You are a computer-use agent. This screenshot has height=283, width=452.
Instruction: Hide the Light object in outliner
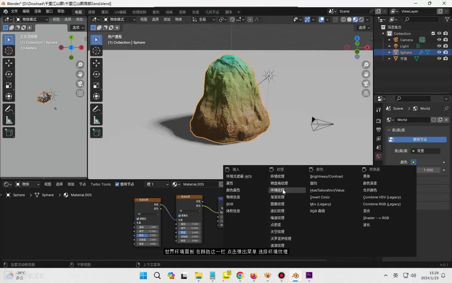point(439,46)
